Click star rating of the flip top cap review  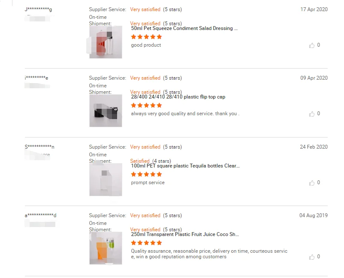pyautogui.click(x=146, y=105)
